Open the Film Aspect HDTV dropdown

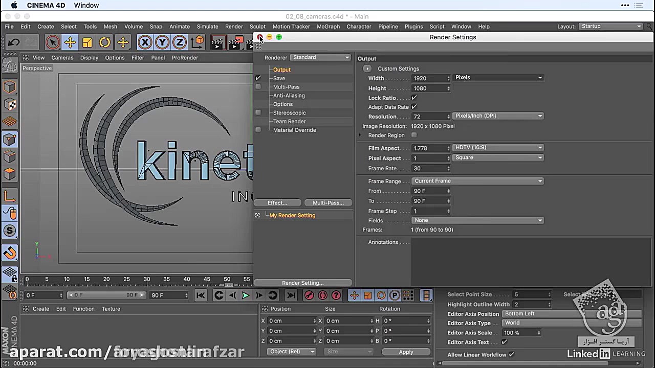[x=498, y=147]
